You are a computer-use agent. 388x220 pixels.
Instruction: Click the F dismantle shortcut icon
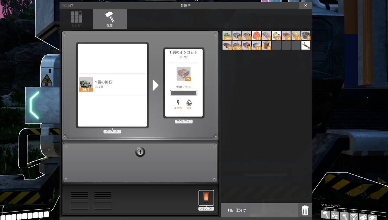(335, 215)
